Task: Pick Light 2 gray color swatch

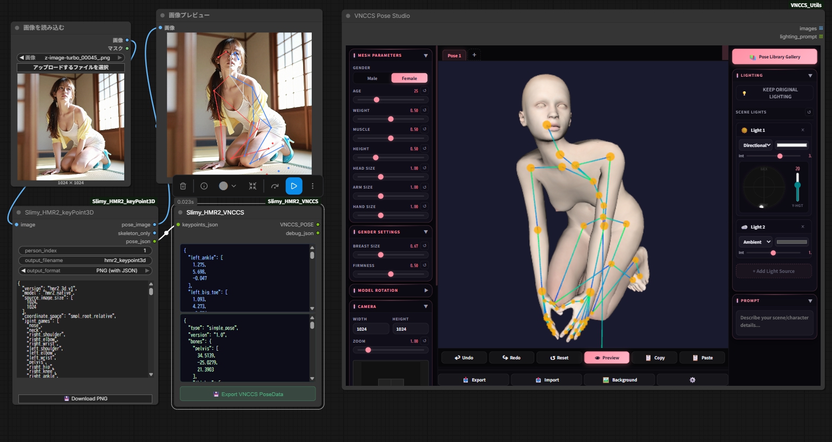Action: pos(792,242)
